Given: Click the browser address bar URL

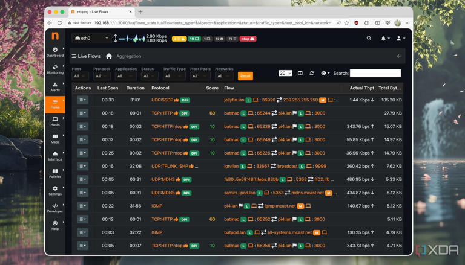Looking at the screenshot, I should point(213,23).
